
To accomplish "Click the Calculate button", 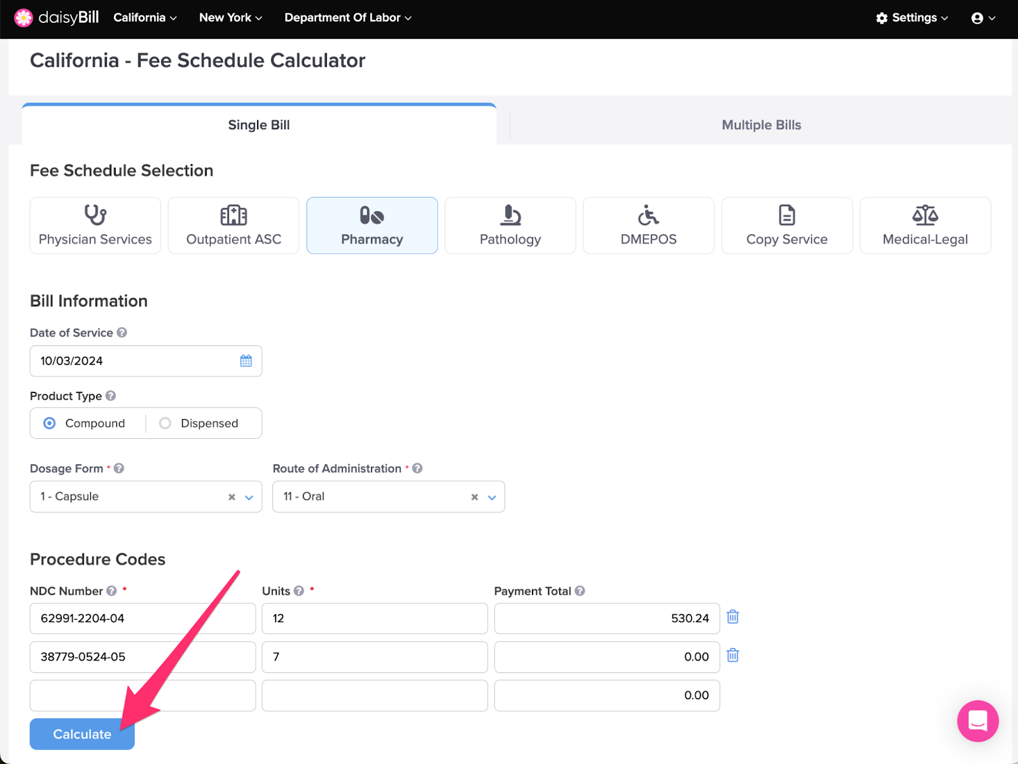I will pyautogui.click(x=82, y=734).
